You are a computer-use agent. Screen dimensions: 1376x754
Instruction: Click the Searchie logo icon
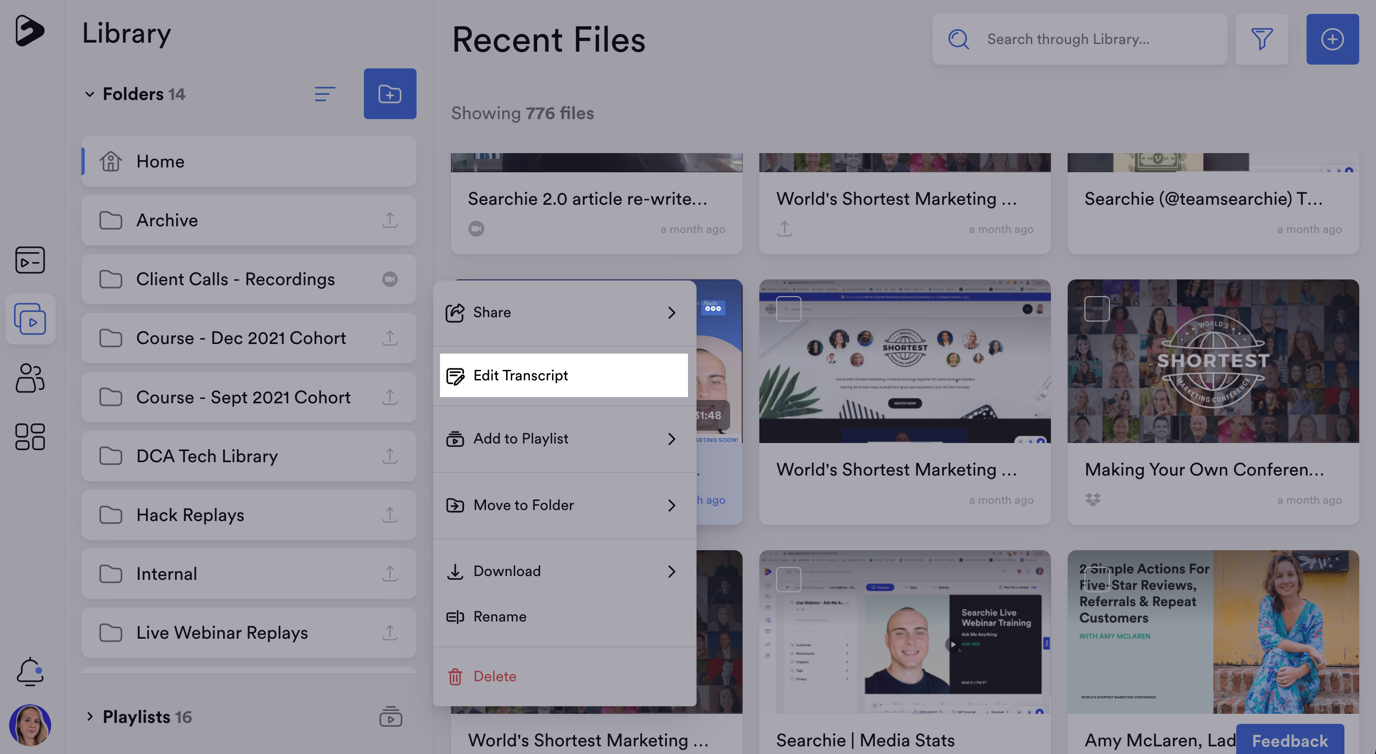29,31
